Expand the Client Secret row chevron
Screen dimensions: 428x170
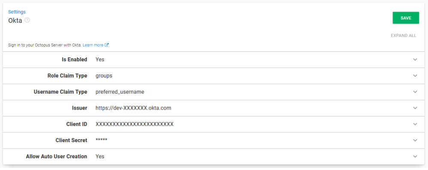[x=415, y=140]
